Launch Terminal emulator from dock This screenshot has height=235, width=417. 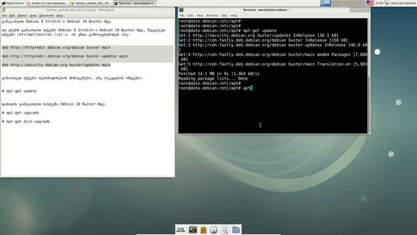point(193,230)
